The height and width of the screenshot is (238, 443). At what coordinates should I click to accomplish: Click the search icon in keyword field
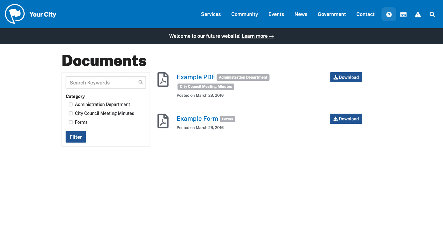[x=141, y=82]
